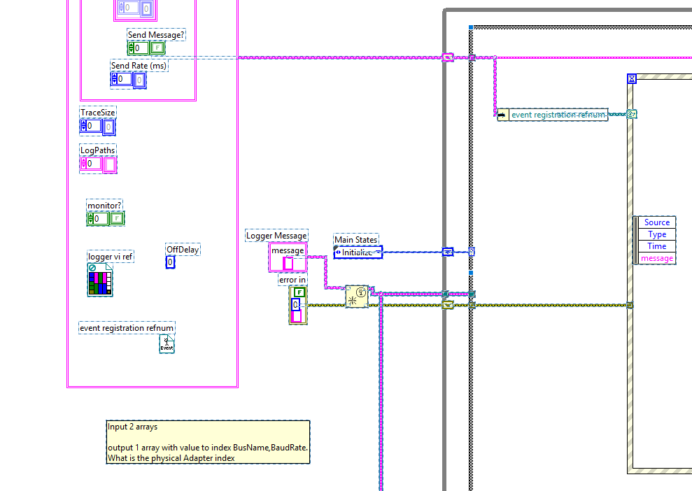The width and height of the screenshot is (692, 491).
Task: Click the Event constant under event registration refnum
Action: click(x=167, y=343)
